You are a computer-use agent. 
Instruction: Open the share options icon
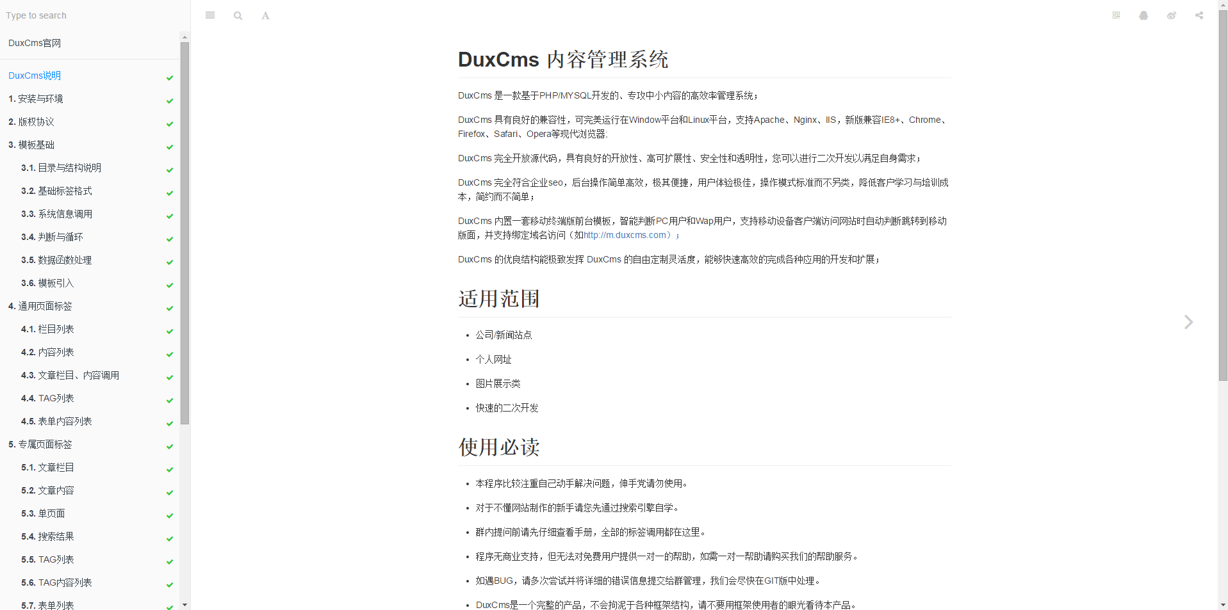[1199, 15]
